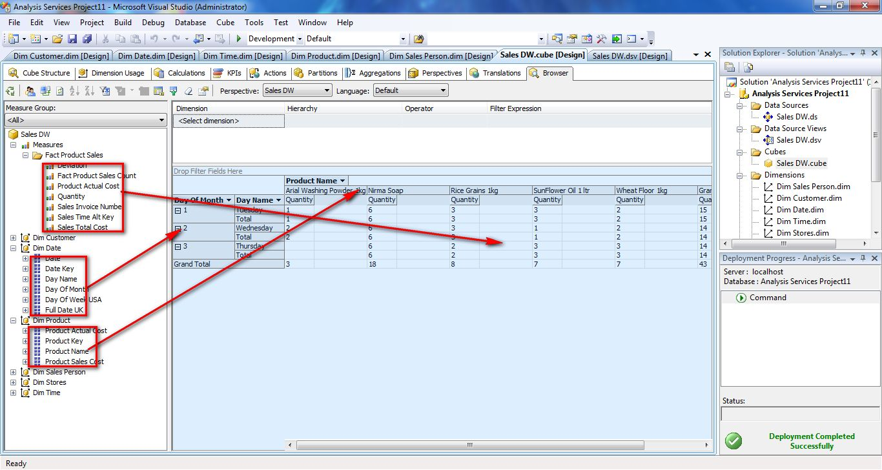This screenshot has width=882, height=470.
Task: Switch to the Aggregations tab
Action: [374, 73]
